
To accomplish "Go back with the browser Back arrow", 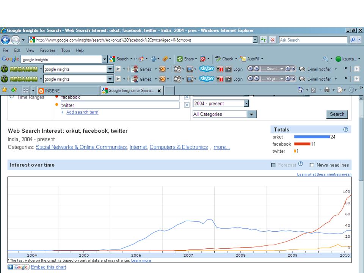I will [6, 40].
